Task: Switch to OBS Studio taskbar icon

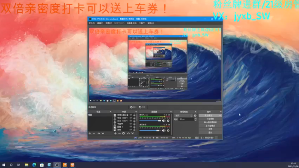Action: [x=57, y=165]
